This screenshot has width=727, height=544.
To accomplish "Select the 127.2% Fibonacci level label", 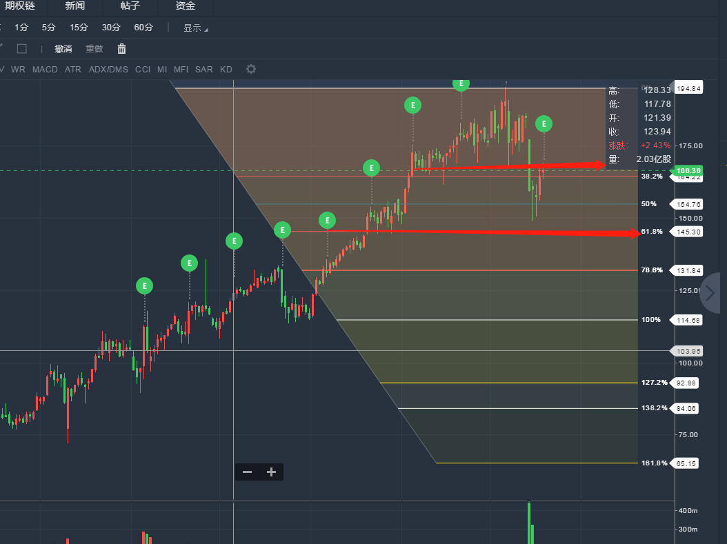I will click(x=654, y=383).
